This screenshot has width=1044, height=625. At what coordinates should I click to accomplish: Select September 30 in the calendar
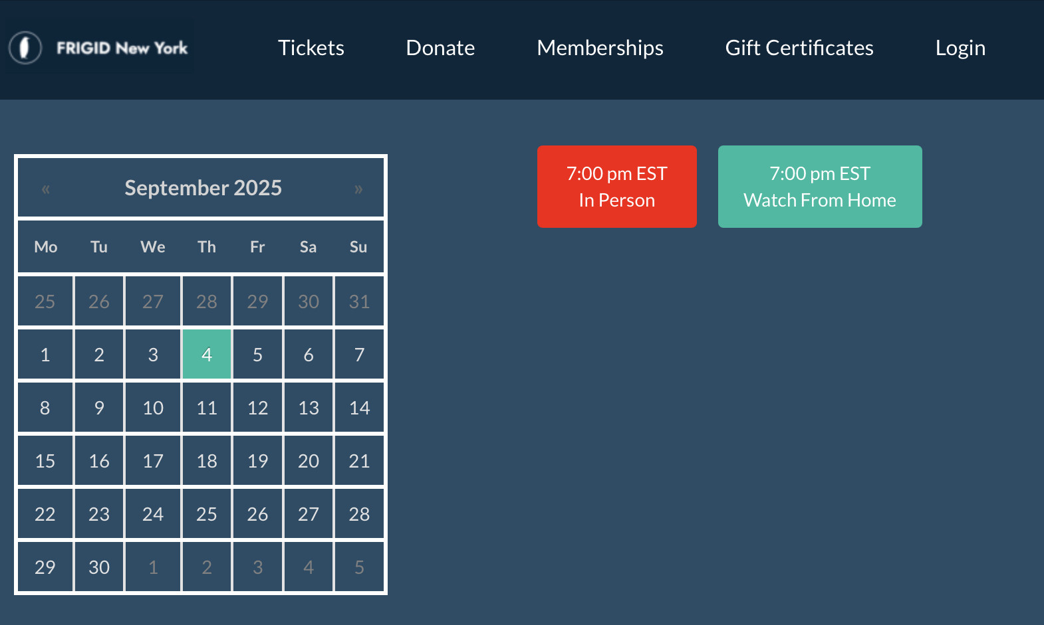(99, 567)
